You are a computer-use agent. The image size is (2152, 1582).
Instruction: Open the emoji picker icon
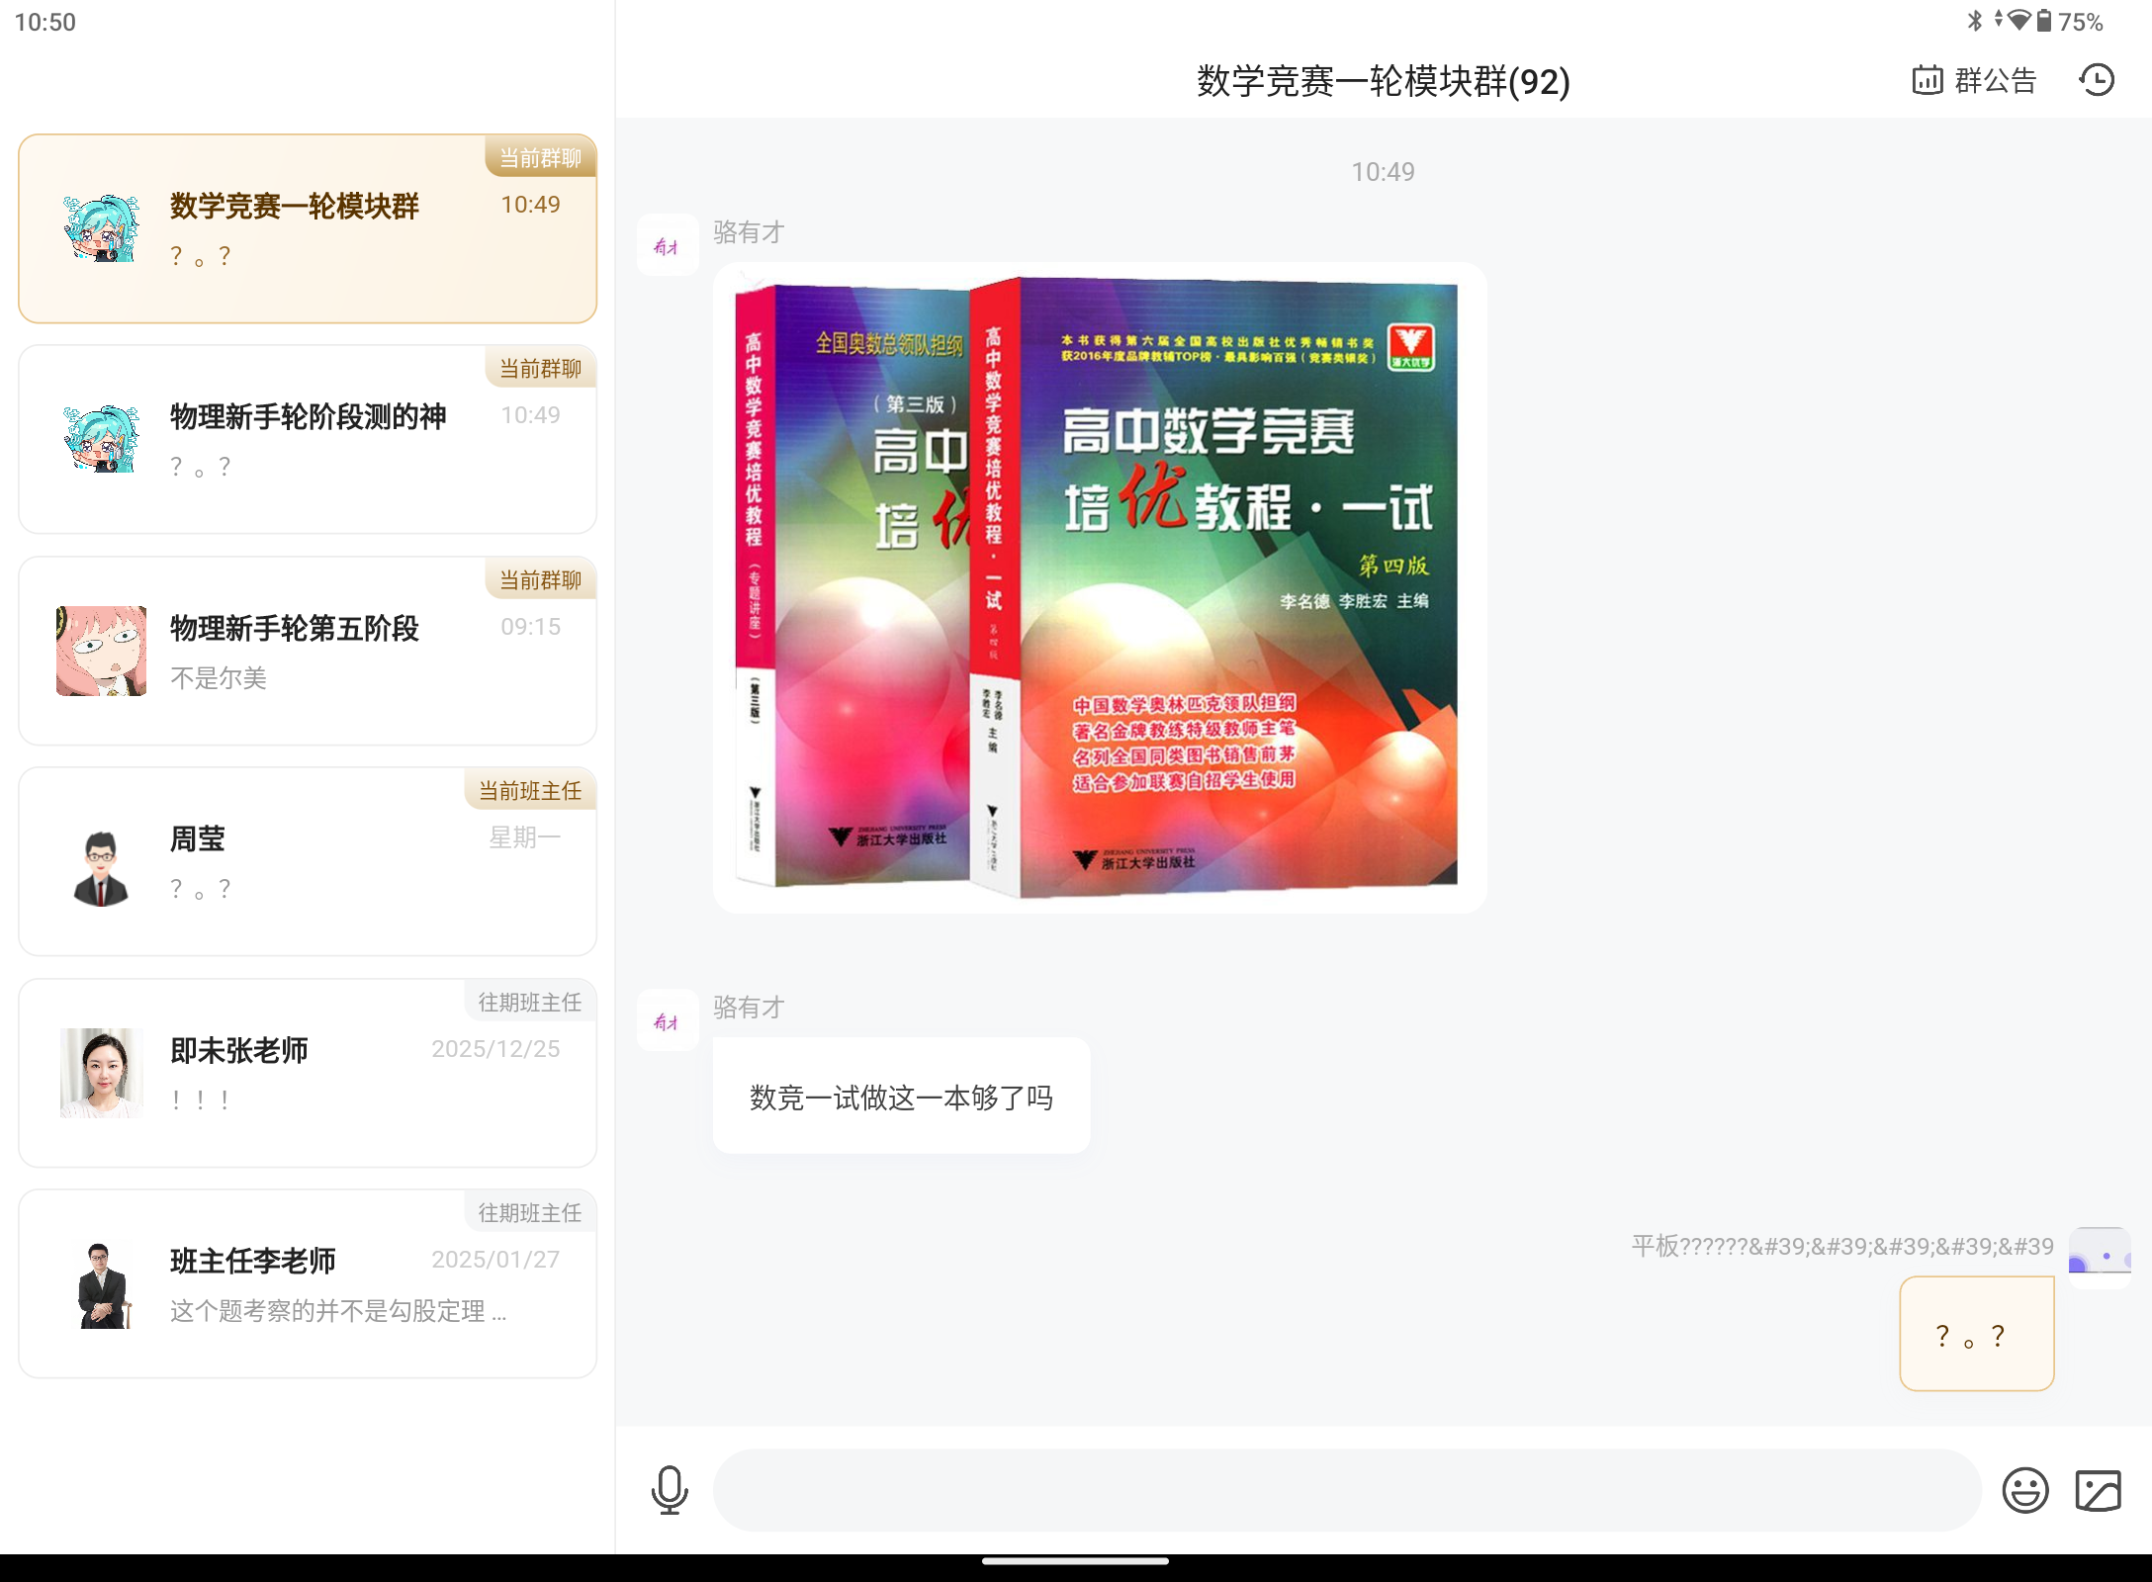[2024, 1490]
